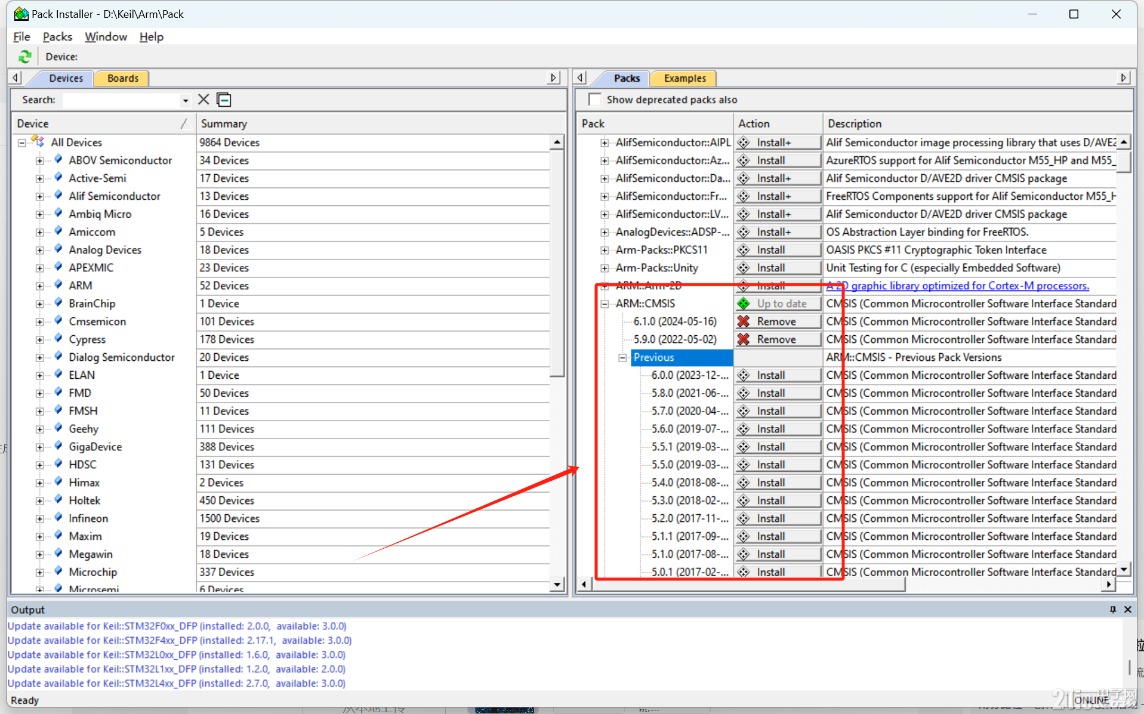
Task: Select the Previous tree row
Action: click(682, 357)
